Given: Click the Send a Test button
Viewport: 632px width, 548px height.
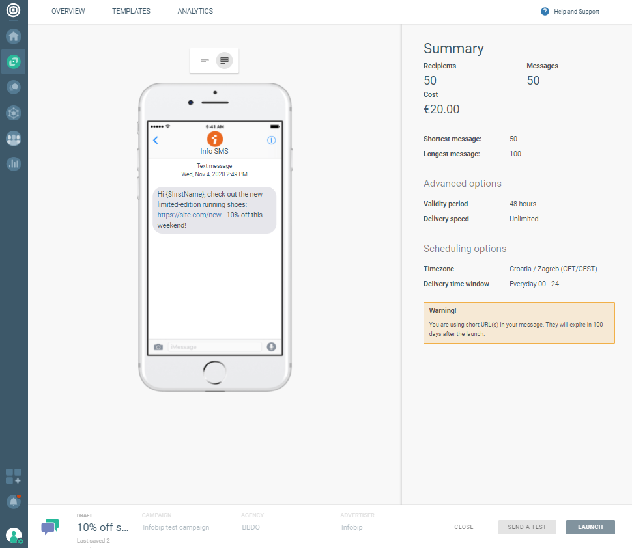Looking at the screenshot, I should click(x=527, y=527).
